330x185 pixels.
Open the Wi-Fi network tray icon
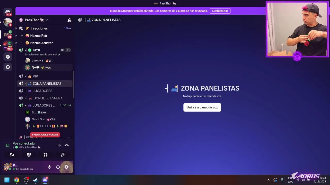pos(298,180)
